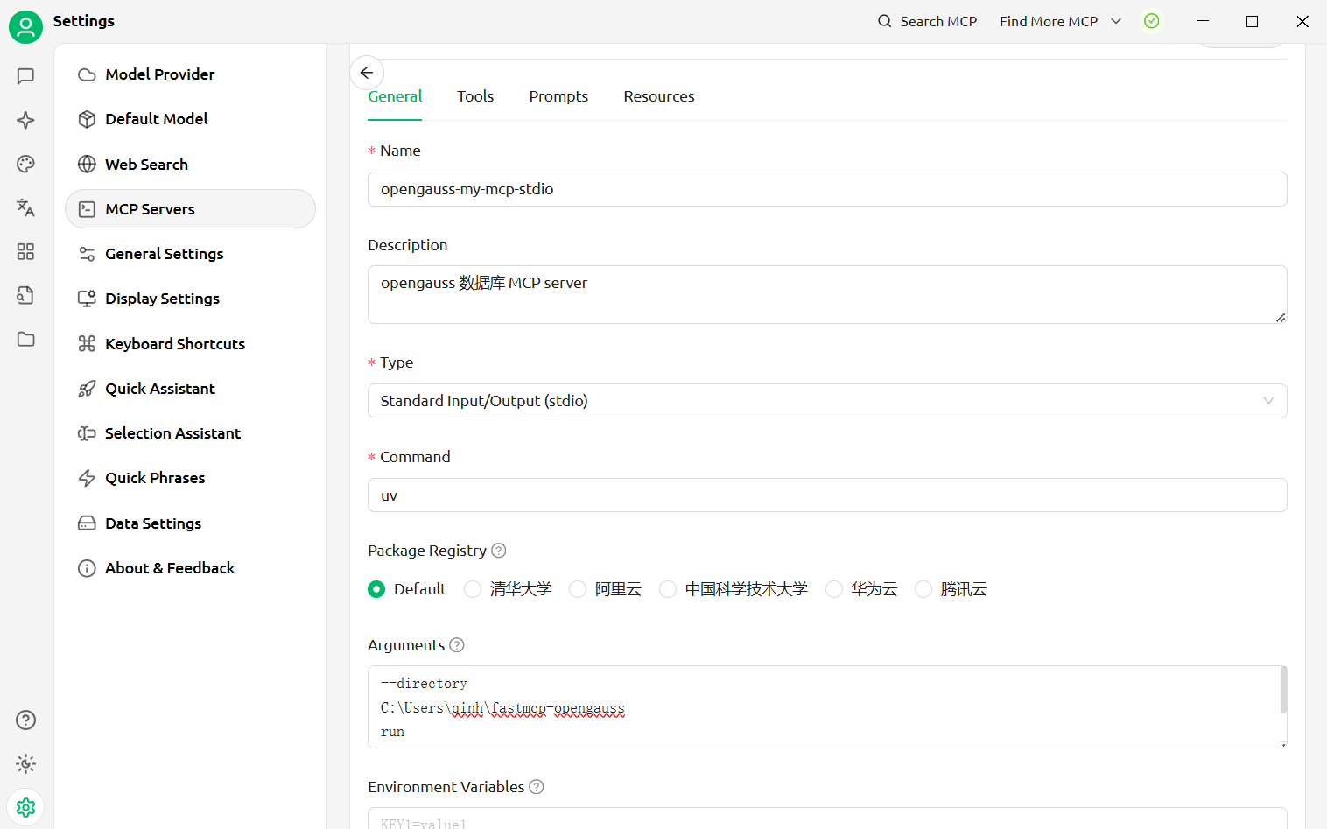Open the knowledge base icon in sidebar
The width and height of the screenshot is (1327, 829).
25,295
